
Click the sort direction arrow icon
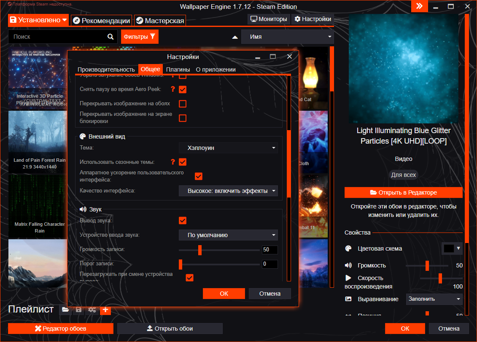pos(235,37)
